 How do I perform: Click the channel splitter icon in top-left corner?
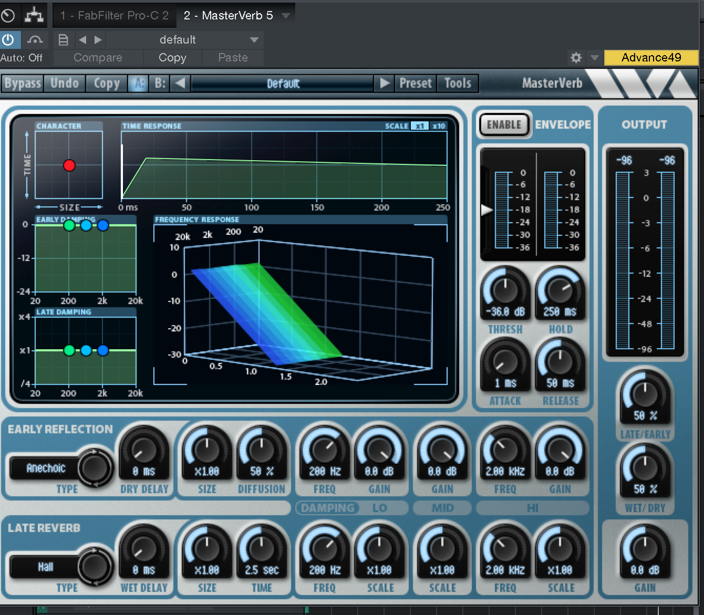34,15
